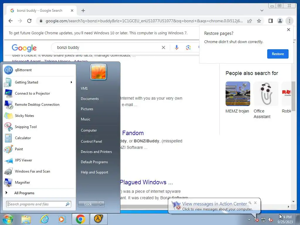Open Music from Start menu
This screenshot has height=225, width=300.
(86, 119)
